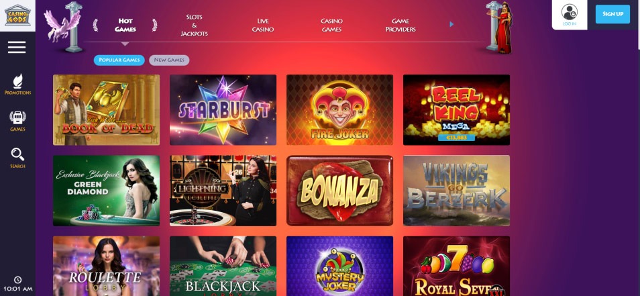Image resolution: width=640 pixels, height=296 pixels.
Task: Click the Sign Up button
Action: tap(612, 14)
